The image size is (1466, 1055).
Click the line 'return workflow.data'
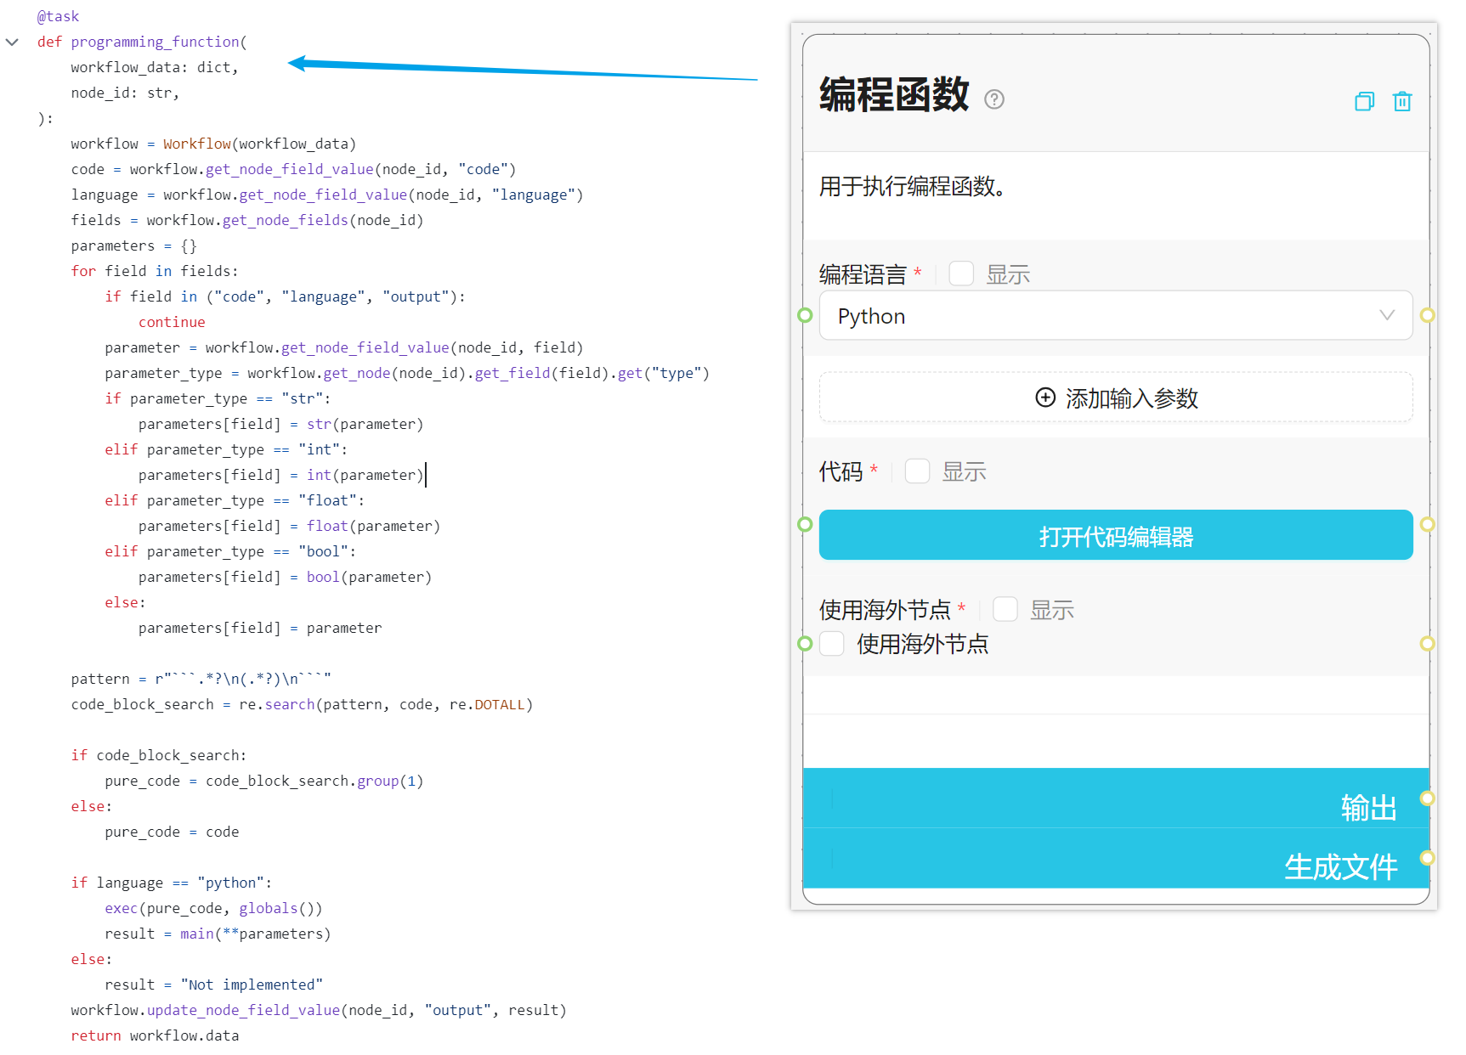pos(155,1035)
